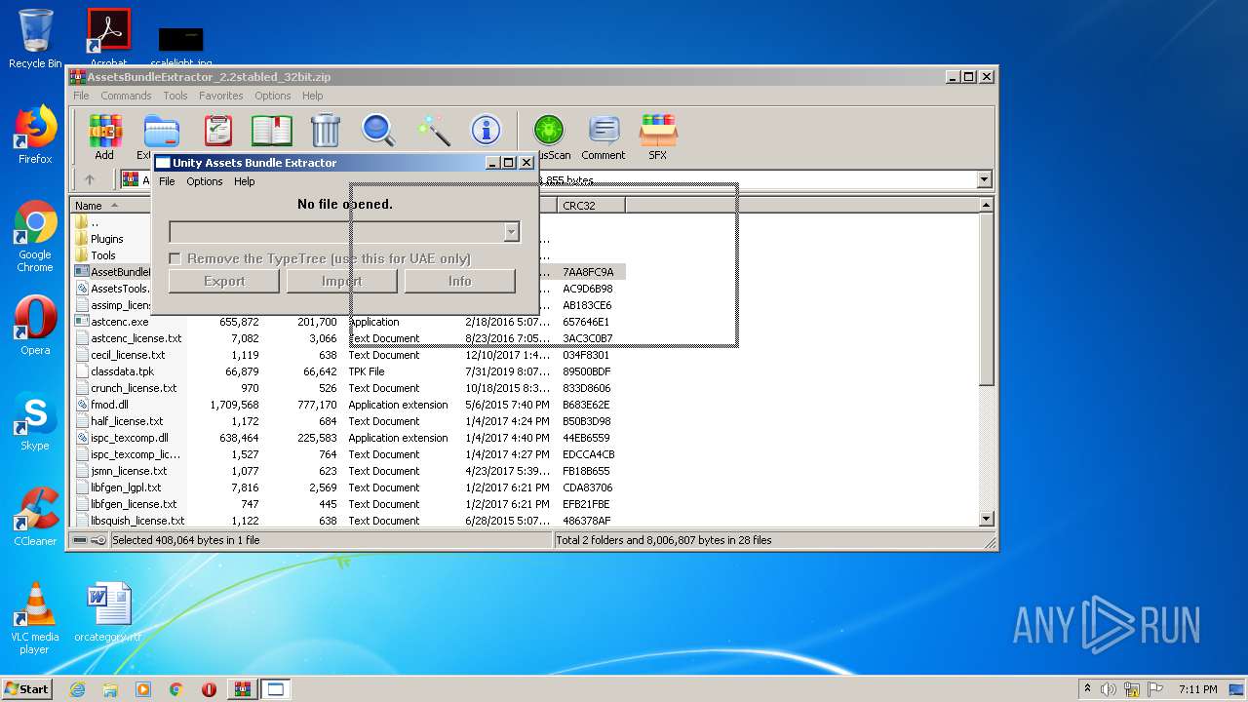Click the Opera taskbar icon
This screenshot has height=702, width=1248.
tap(209, 689)
